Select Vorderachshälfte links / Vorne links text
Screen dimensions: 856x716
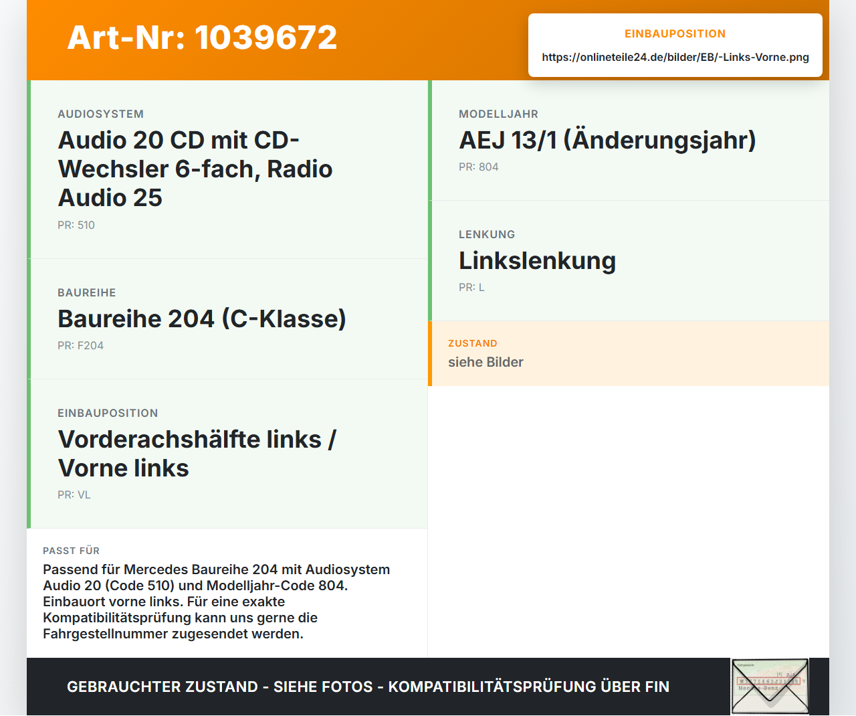coord(197,454)
